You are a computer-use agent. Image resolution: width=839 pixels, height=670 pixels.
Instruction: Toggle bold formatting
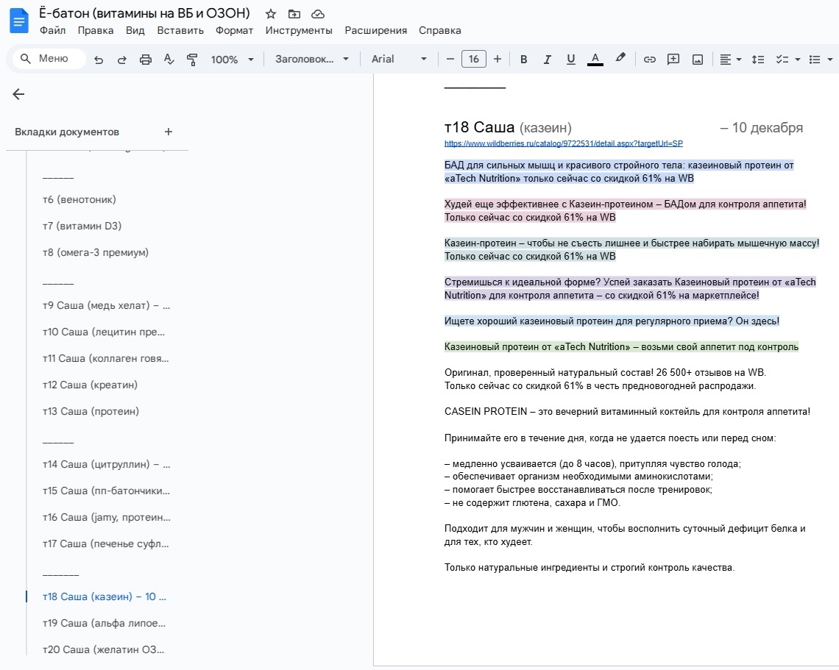point(524,60)
